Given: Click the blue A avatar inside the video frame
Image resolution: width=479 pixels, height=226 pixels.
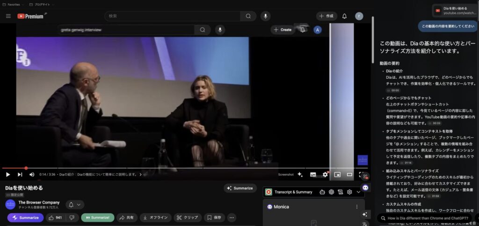Looking at the screenshot, I should click(318, 30).
